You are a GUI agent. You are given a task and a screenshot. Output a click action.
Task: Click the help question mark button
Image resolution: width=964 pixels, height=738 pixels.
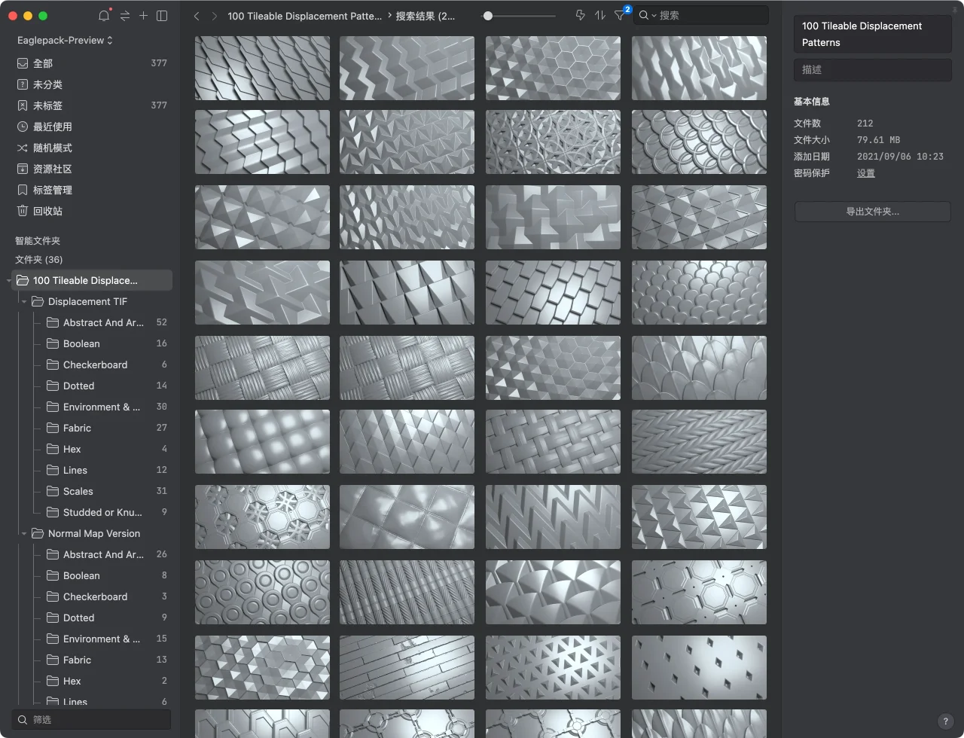[945, 721]
